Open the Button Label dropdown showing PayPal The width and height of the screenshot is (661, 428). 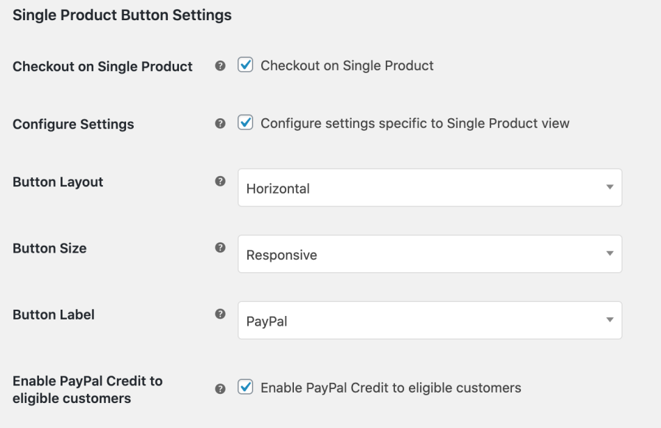pyautogui.click(x=430, y=320)
